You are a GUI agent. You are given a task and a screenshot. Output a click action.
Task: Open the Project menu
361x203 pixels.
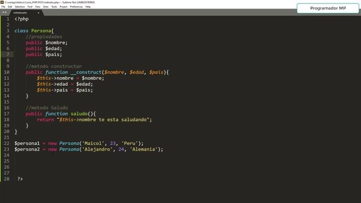tap(64, 7)
